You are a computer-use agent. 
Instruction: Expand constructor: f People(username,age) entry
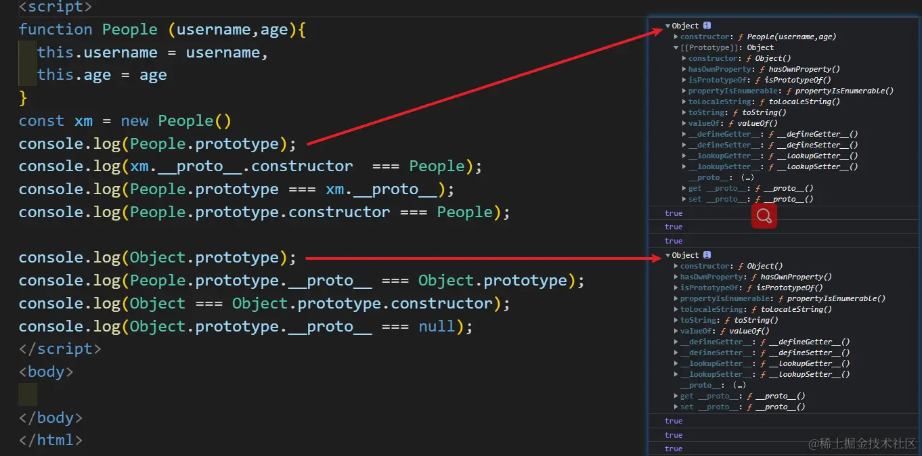tap(676, 37)
